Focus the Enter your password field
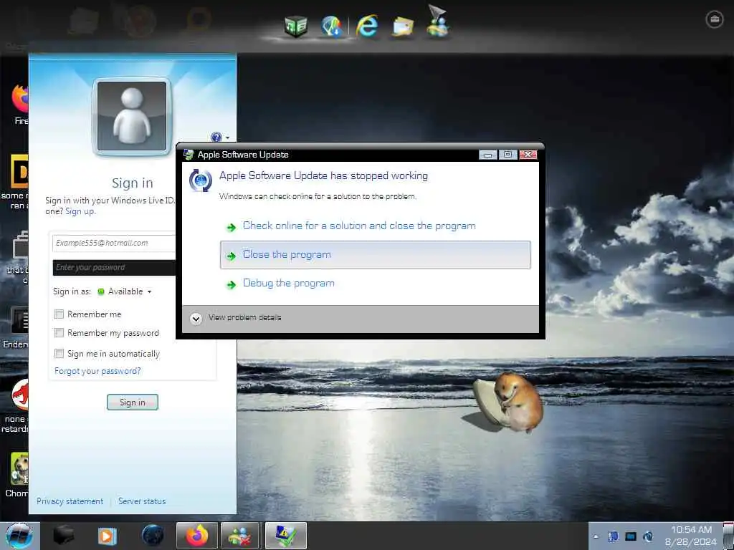Screen dimensions: 734x550 coord(114,268)
